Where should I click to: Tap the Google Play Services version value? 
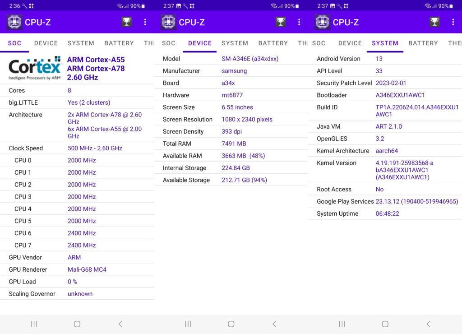pyautogui.click(x=416, y=202)
